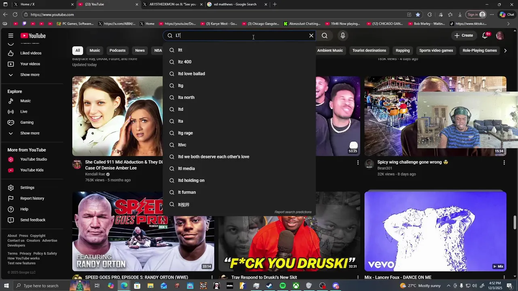Click the Kendall Rae channel name

pyautogui.click(x=95, y=174)
